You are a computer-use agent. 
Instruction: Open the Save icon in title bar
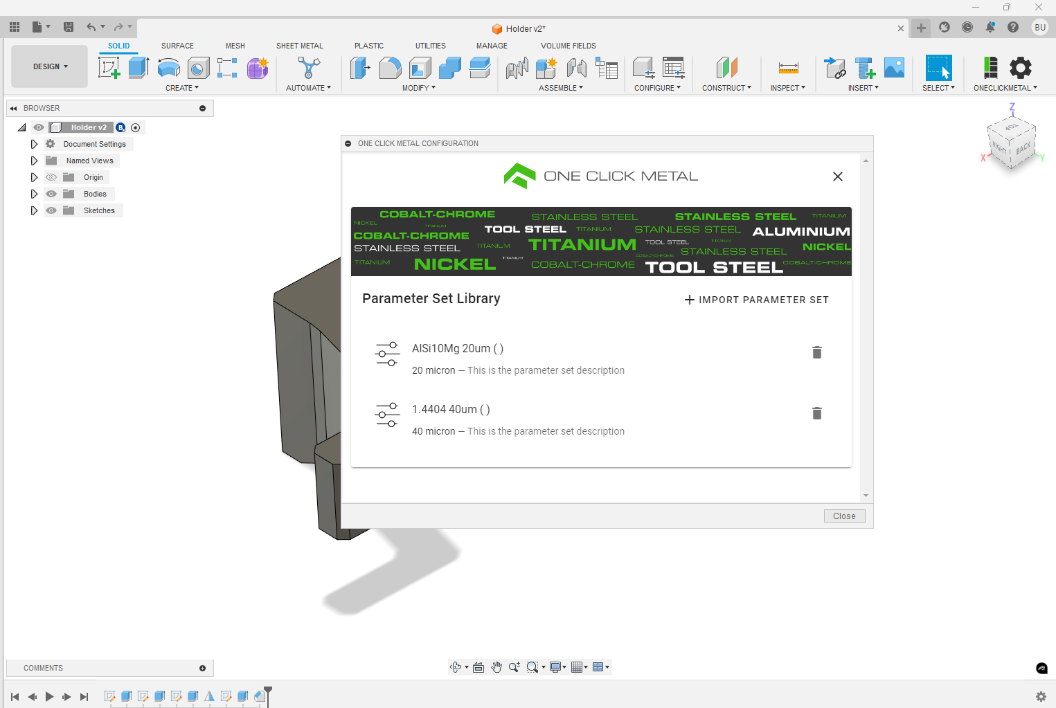69,27
